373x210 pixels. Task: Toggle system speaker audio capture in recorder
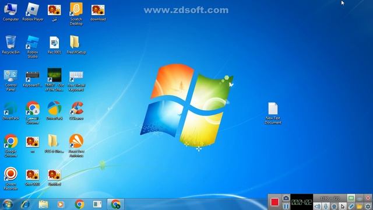pyautogui.click(x=317, y=206)
